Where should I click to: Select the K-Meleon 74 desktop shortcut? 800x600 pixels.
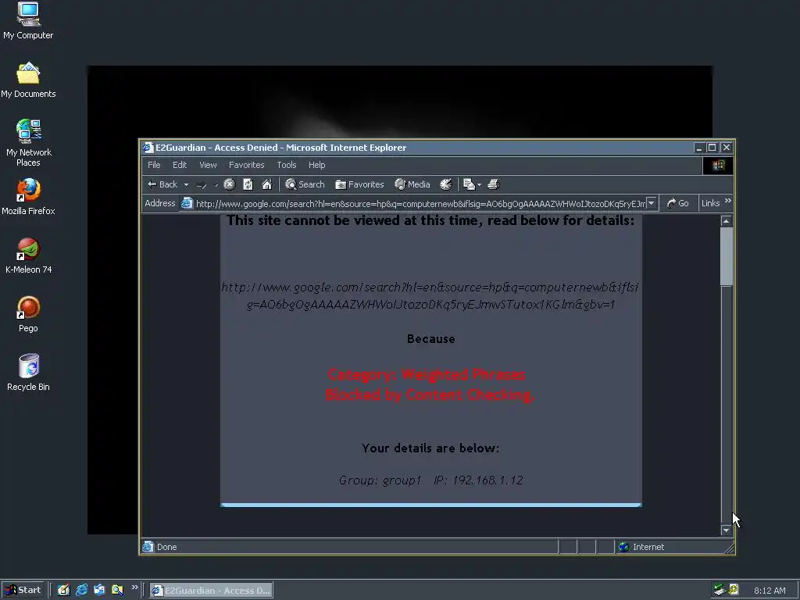pos(28,255)
